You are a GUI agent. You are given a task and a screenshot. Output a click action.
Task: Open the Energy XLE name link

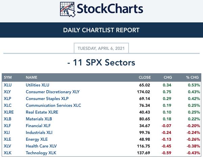(x=37, y=139)
